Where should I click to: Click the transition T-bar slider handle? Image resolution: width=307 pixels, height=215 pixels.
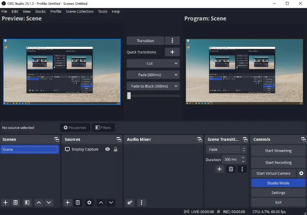click(129, 96)
